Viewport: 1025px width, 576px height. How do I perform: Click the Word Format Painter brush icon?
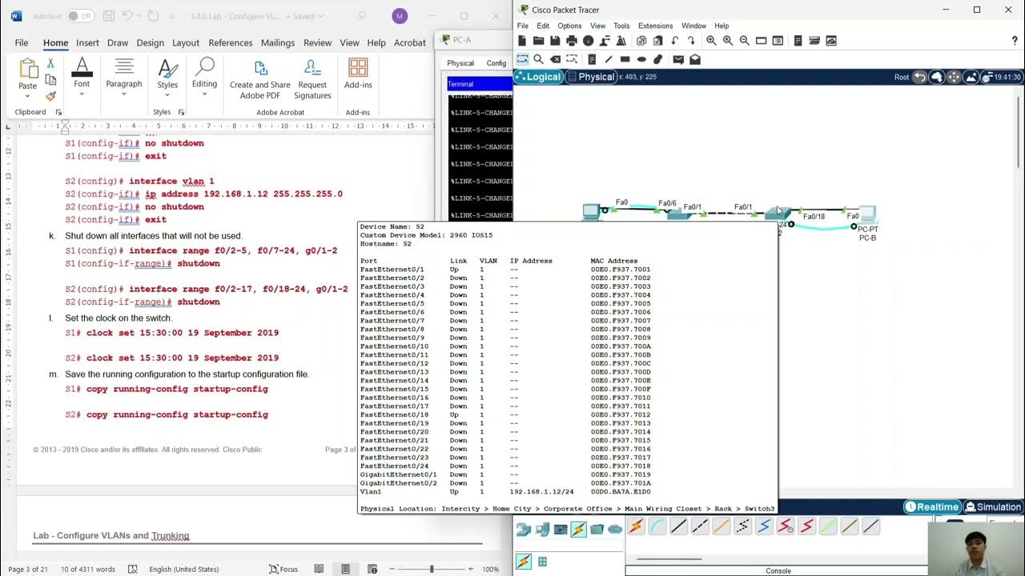pos(50,96)
